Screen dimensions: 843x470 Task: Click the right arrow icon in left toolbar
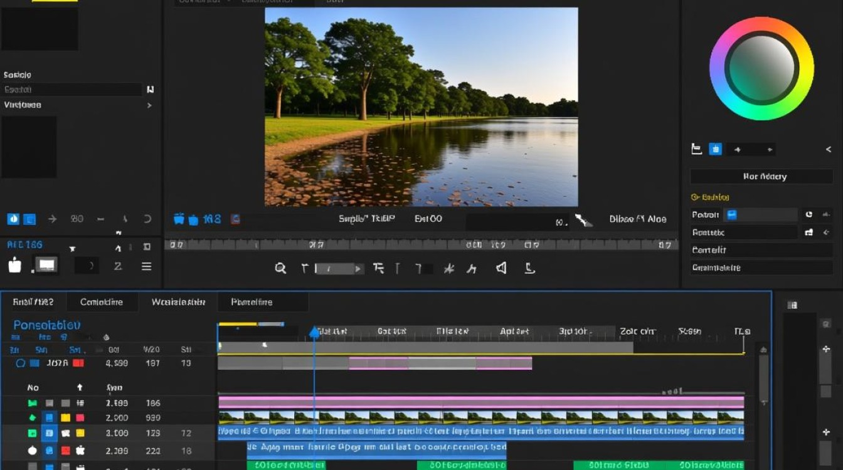tap(53, 219)
